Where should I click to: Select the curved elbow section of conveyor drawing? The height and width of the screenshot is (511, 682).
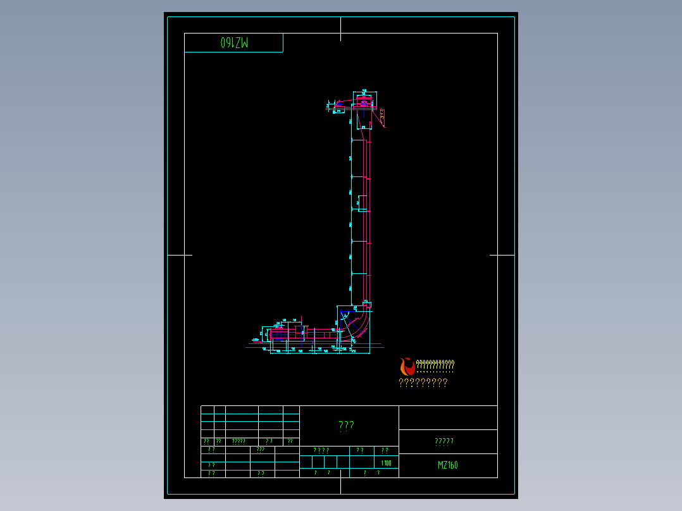[x=355, y=324]
